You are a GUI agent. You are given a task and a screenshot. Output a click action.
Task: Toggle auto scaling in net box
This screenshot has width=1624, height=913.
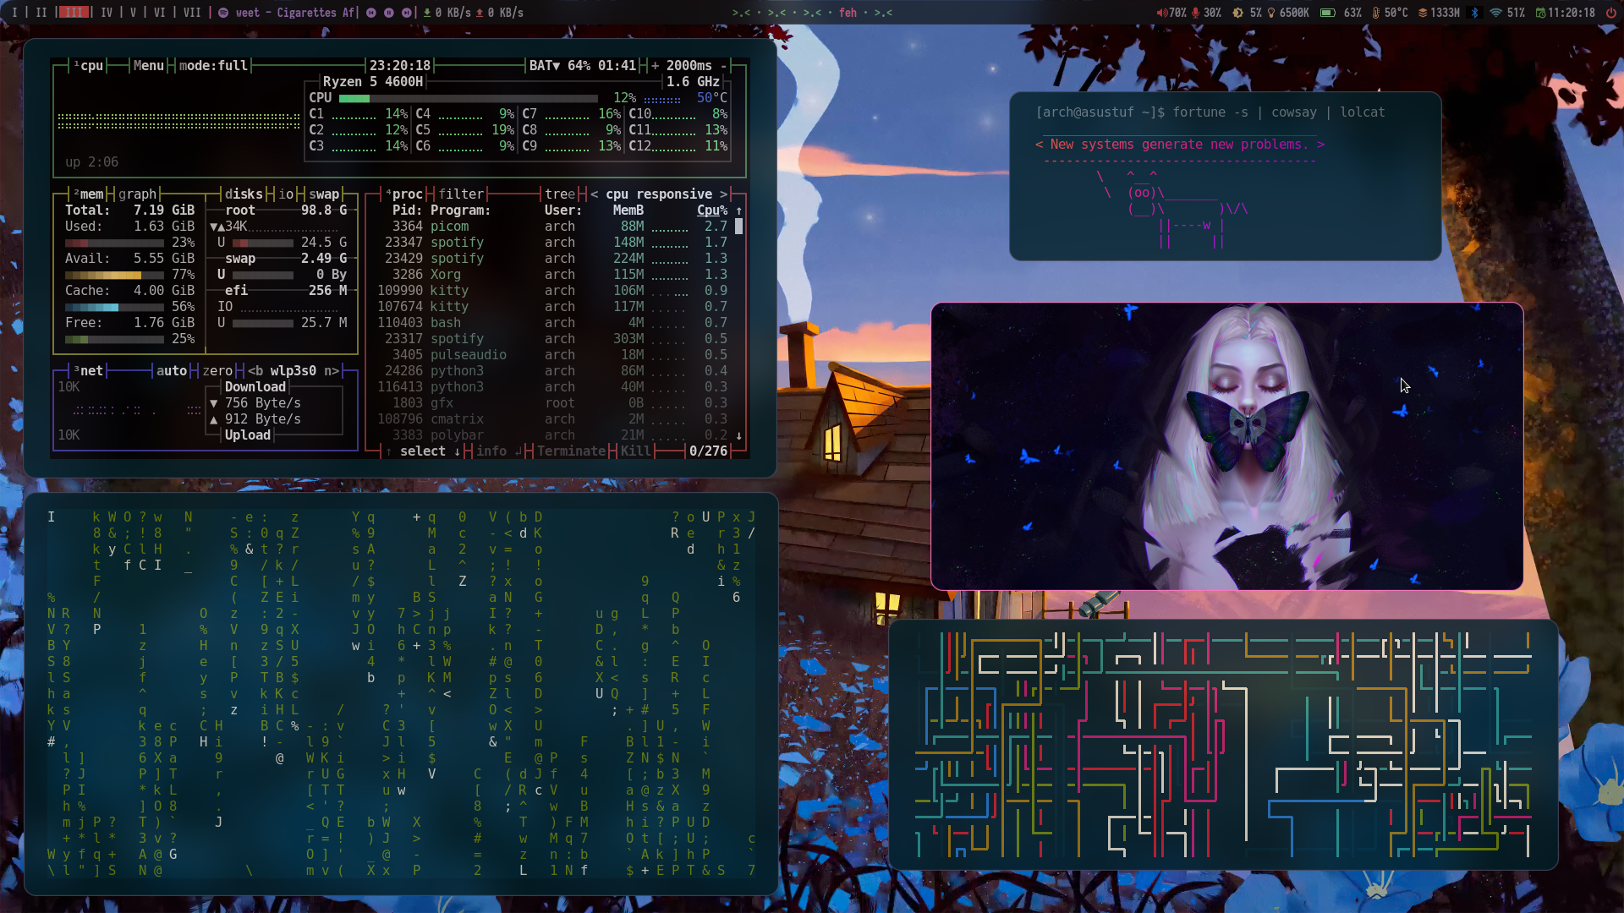[x=171, y=370]
